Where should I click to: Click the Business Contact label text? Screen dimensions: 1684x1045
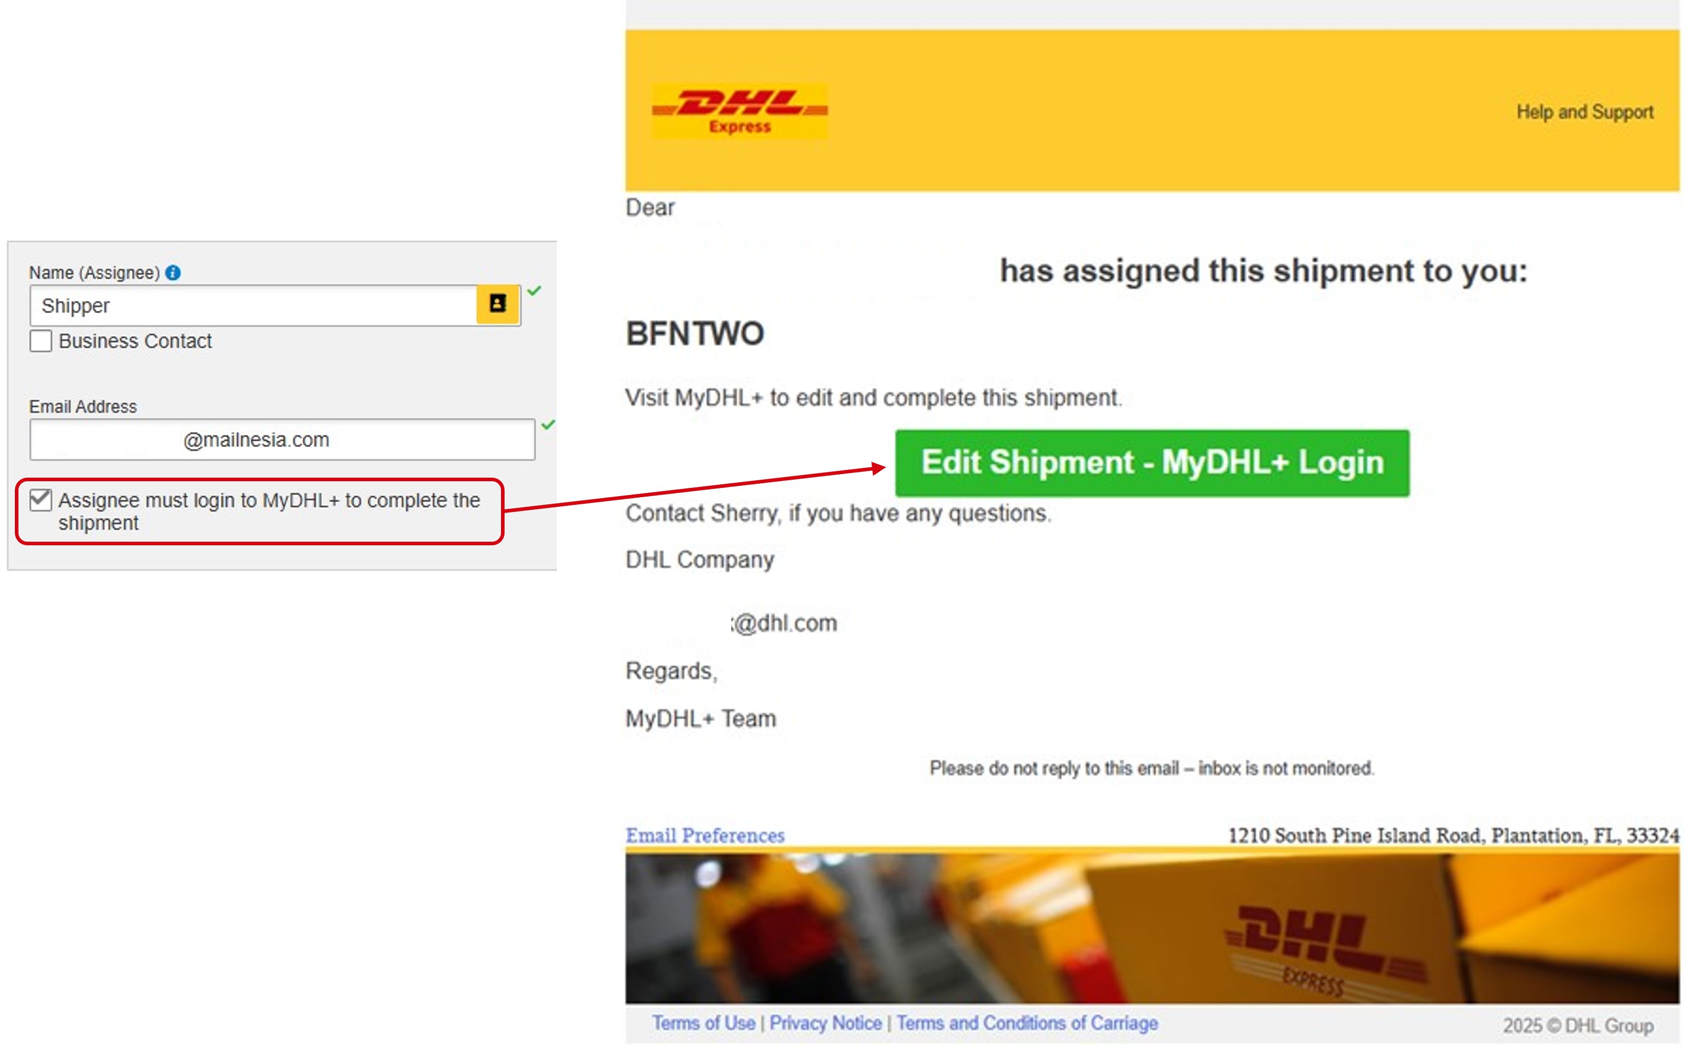coord(135,341)
